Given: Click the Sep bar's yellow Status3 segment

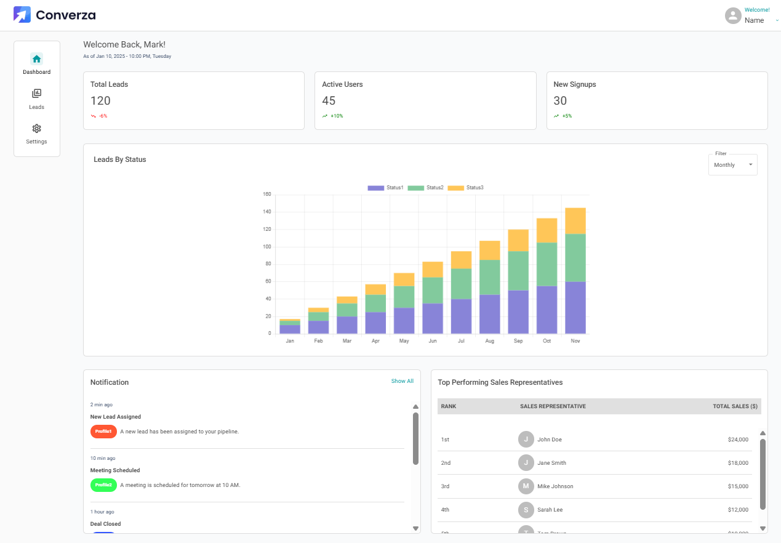Looking at the screenshot, I should pos(518,240).
